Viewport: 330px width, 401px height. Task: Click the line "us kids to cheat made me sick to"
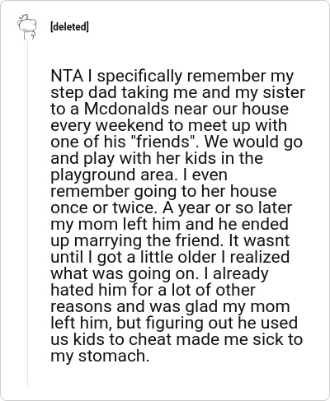click(177, 339)
